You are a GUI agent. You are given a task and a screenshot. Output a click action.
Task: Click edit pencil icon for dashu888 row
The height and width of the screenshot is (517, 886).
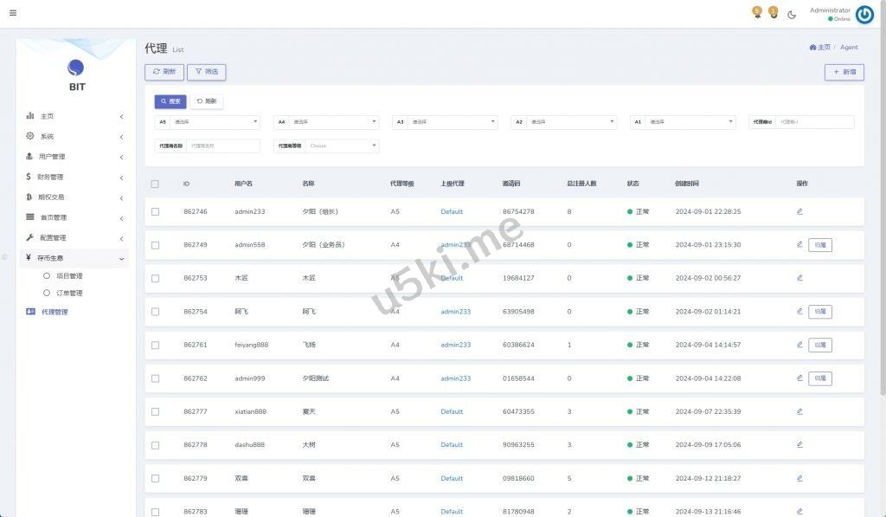[799, 444]
